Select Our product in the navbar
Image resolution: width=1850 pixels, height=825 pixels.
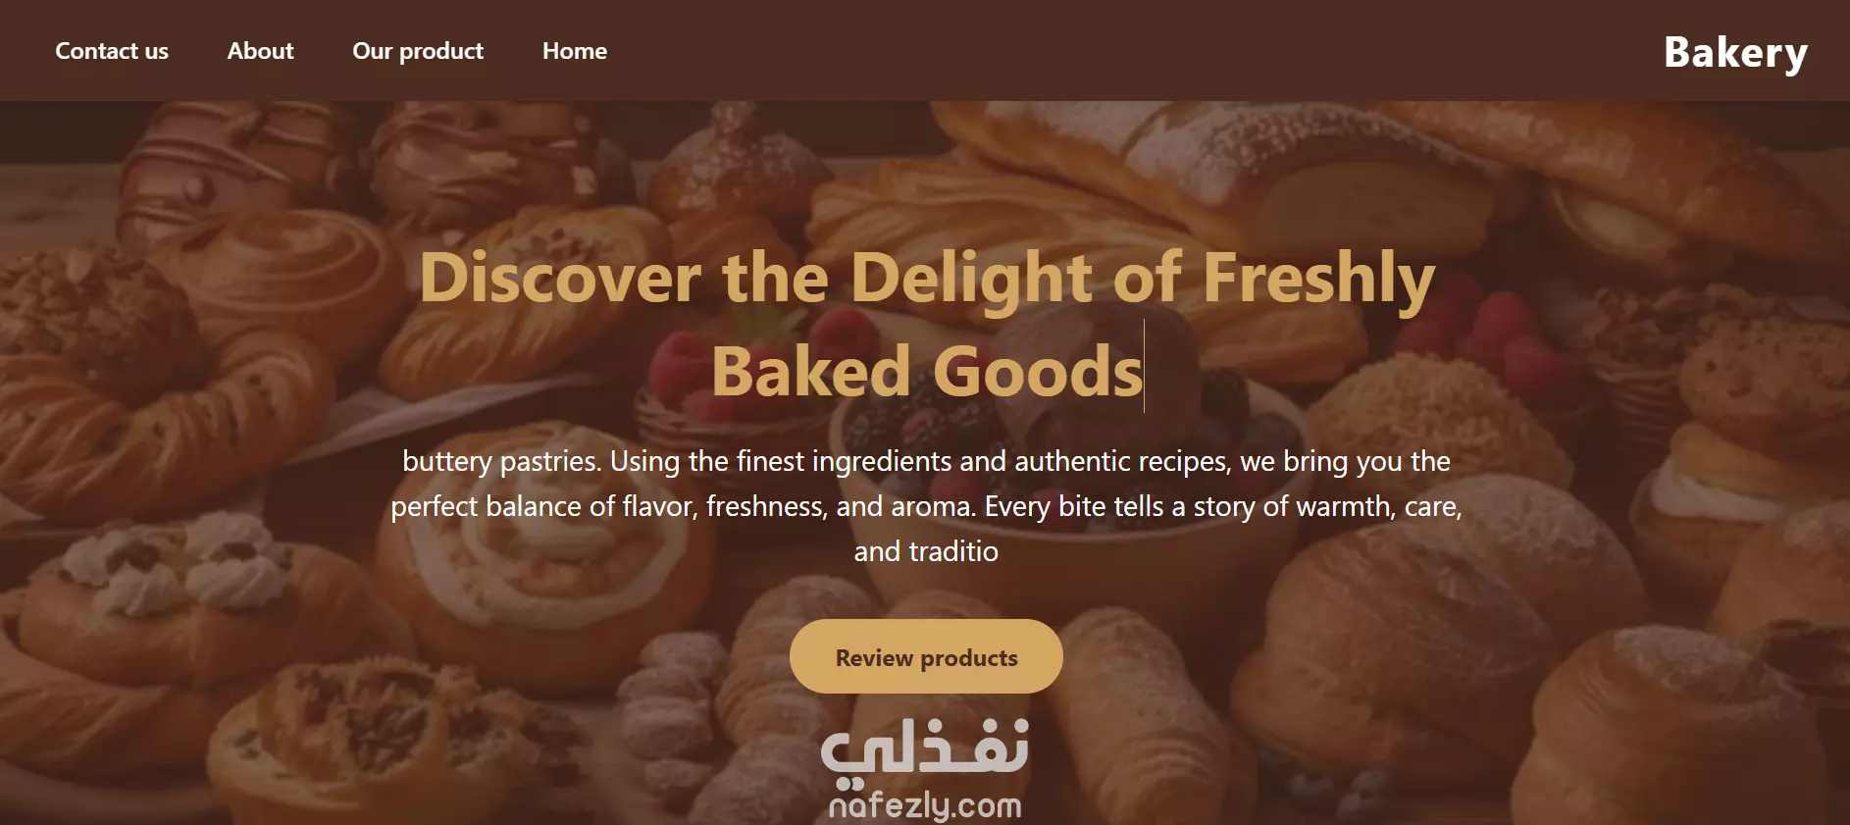[418, 51]
